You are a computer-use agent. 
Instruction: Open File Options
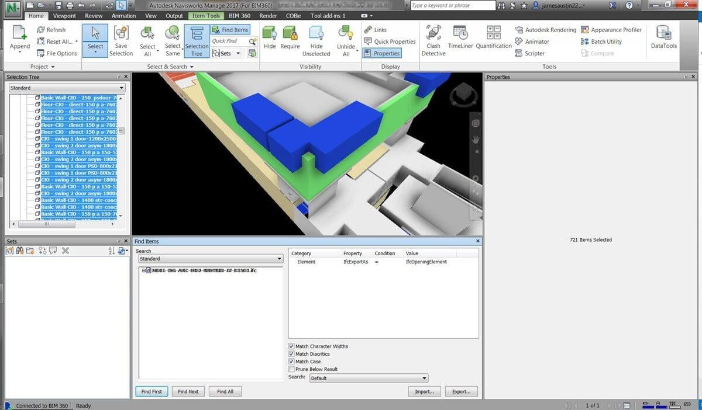pos(57,53)
